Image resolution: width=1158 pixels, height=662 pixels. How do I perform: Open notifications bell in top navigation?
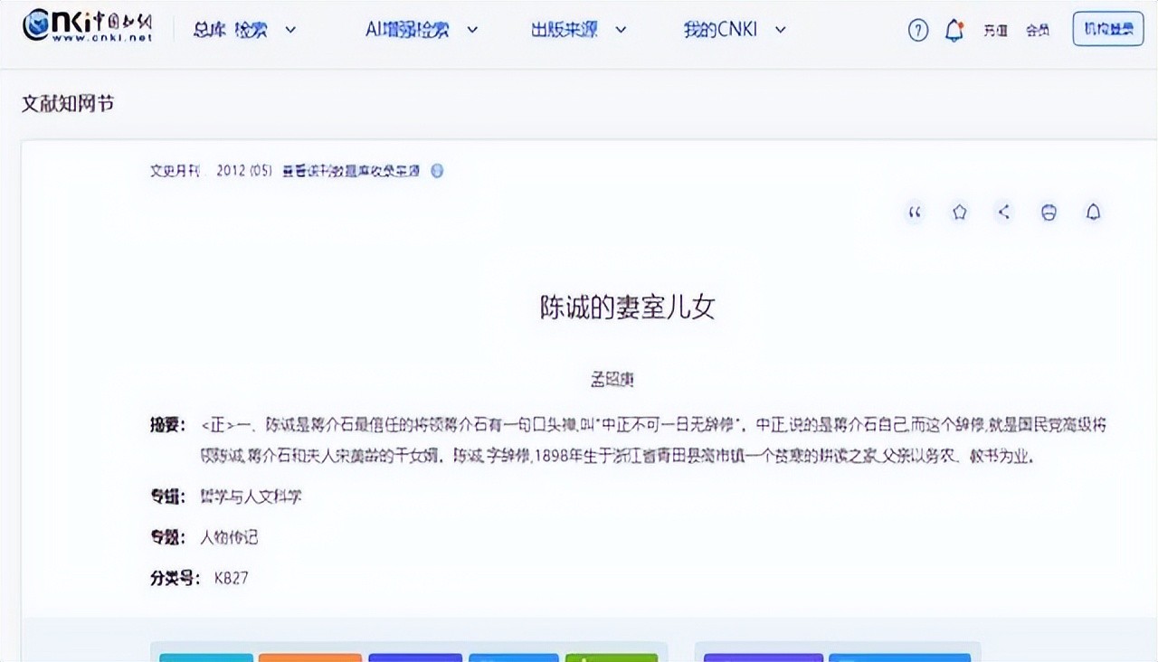tap(954, 31)
